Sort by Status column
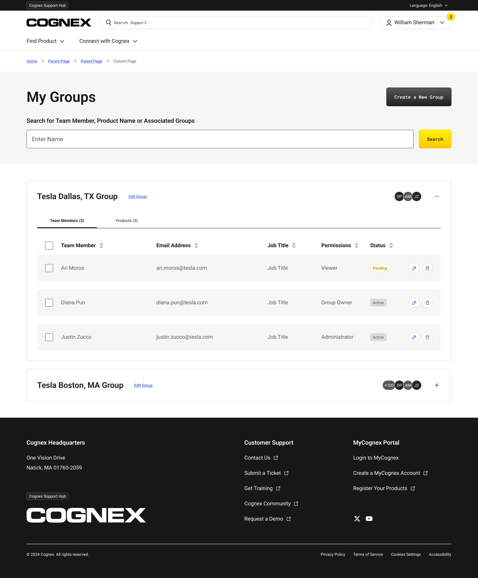The height and width of the screenshot is (578, 478). click(391, 246)
